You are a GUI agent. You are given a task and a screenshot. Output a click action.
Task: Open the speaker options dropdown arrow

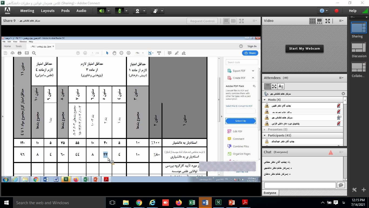tap(109, 11)
